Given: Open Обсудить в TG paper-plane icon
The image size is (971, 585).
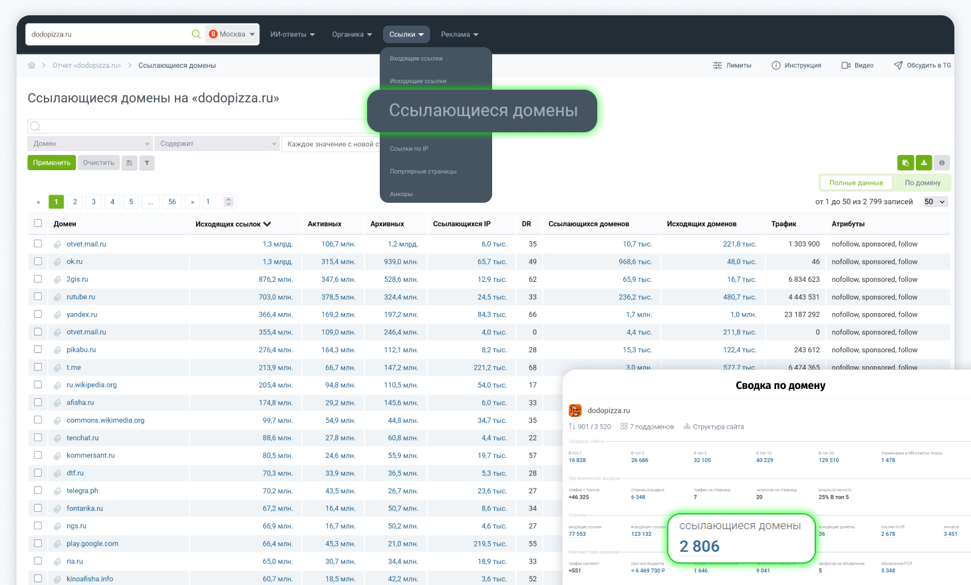Looking at the screenshot, I should pyautogui.click(x=898, y=65).
